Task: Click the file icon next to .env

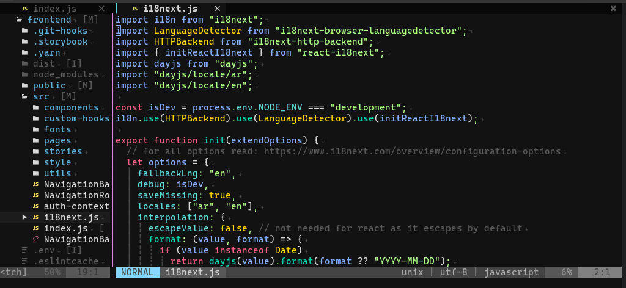Action: [x=24, y=250]
